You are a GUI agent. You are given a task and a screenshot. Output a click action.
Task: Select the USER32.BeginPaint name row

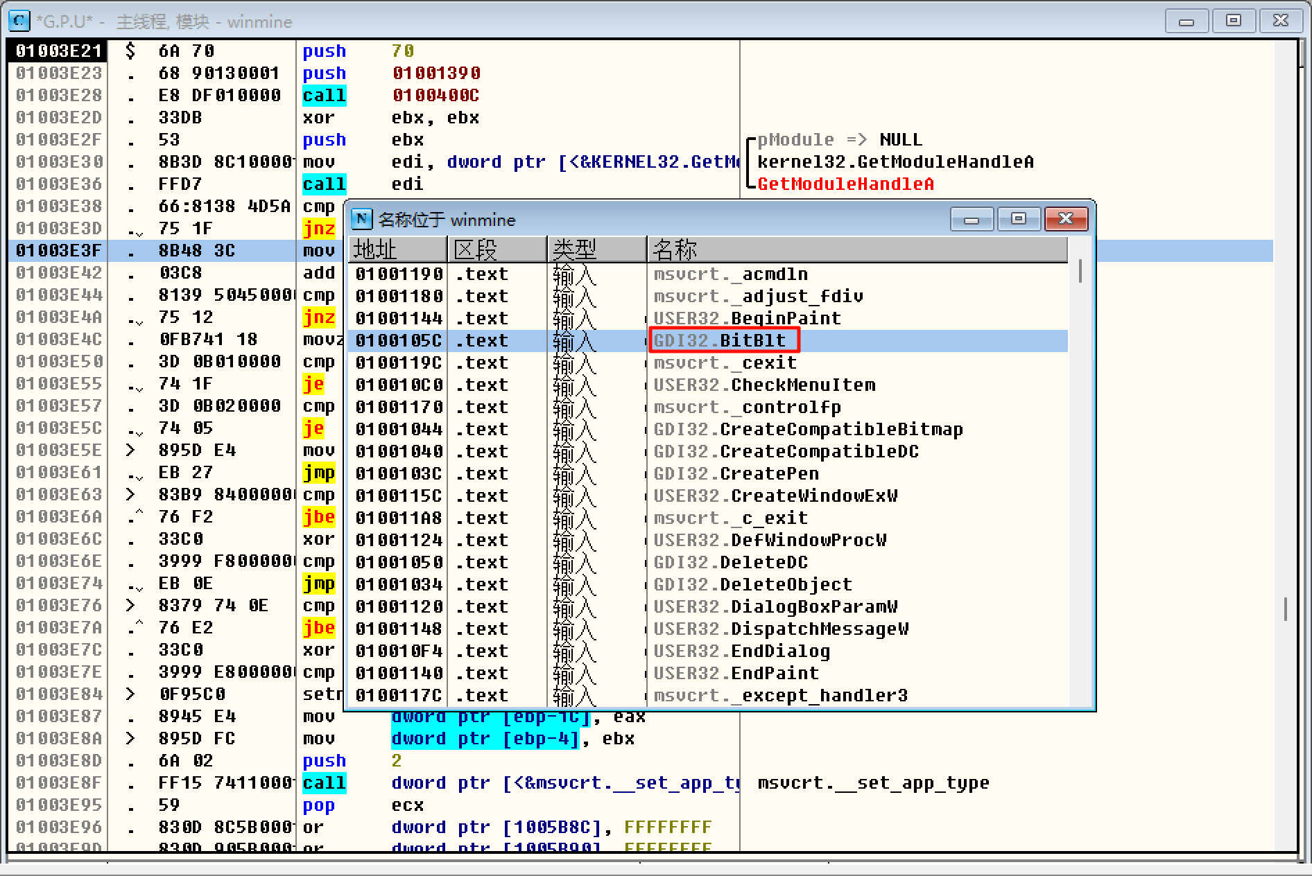tap(747, 318)
